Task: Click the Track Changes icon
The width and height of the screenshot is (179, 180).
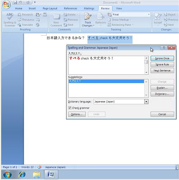Action: 88,16
